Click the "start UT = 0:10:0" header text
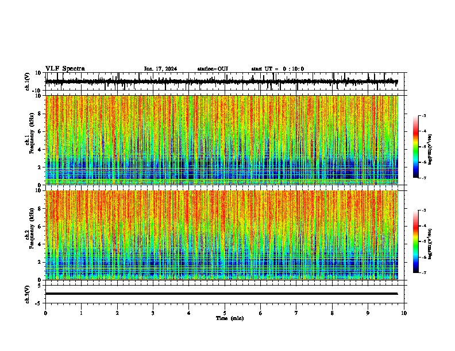Screen dimensions: 455x351 pyautogui.click(x=277, y=69)
